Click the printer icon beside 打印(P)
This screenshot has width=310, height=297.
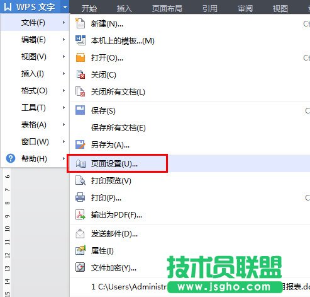click(x=80, y=197)
